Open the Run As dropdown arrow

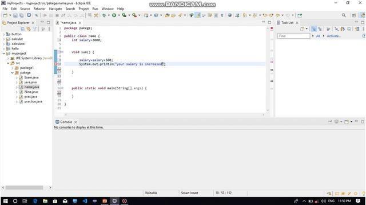pyautogui.click(x=119, y=15)
